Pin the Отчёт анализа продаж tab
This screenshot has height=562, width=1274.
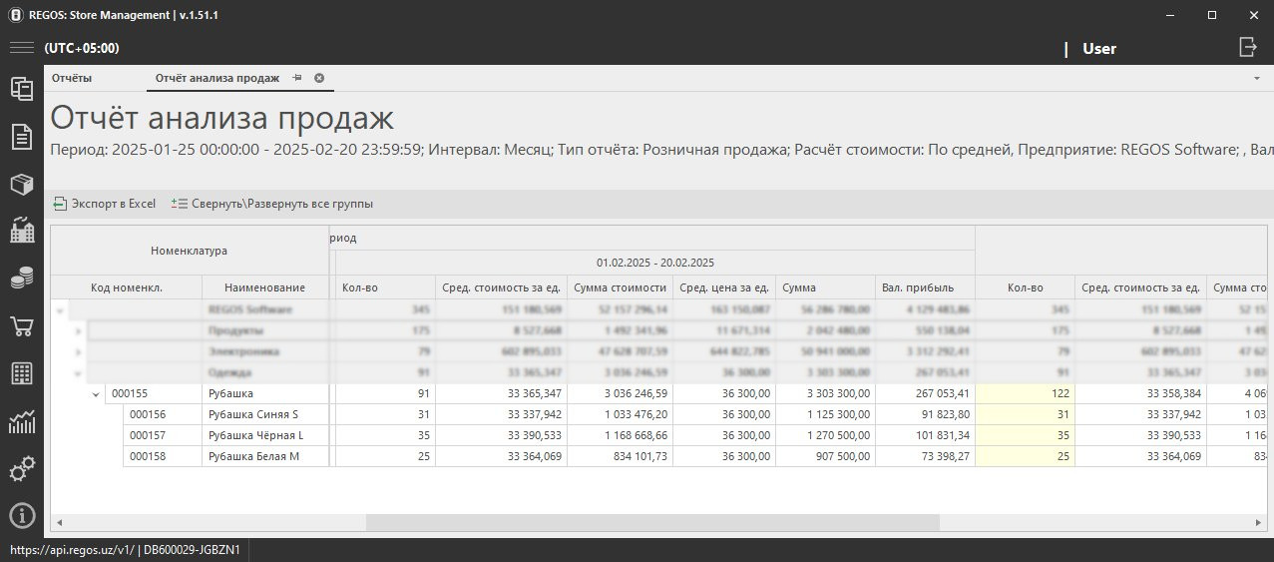[297, 78]
